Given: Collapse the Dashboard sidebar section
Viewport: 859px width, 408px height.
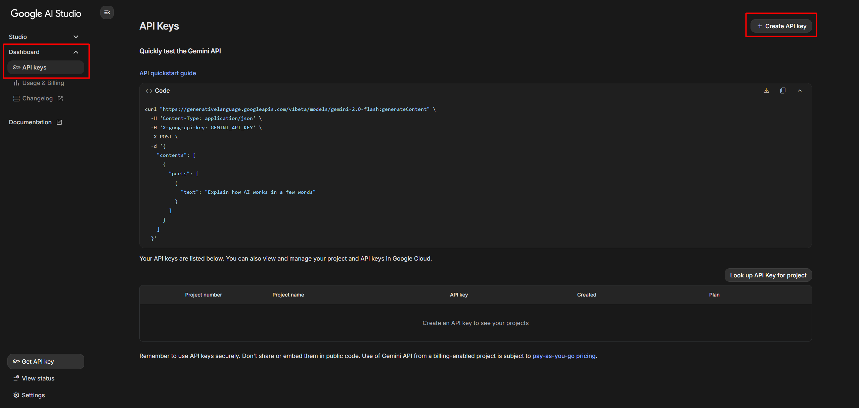Looking at the screenshot, I should pyautogui.click(x=76, y=52).
